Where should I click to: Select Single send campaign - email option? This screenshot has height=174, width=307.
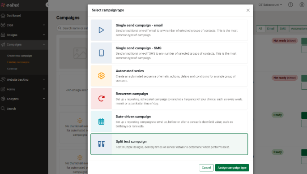(169, 30)
